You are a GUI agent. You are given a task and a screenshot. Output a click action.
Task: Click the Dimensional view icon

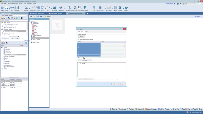tap(69, 9)
